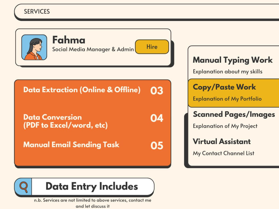Click Explanation about my skills text
279x209 pixels.
[228, 72]
